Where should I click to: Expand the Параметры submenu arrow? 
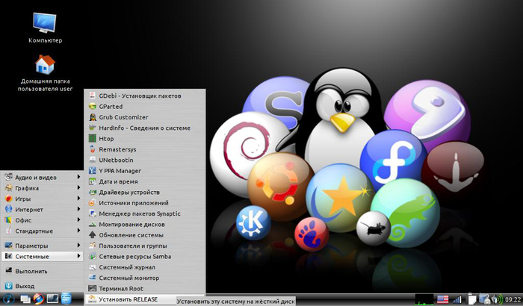pos(78,246)
